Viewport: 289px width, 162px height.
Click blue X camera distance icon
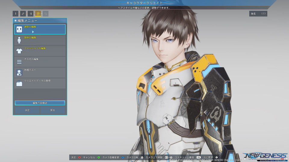pos(123,157)
